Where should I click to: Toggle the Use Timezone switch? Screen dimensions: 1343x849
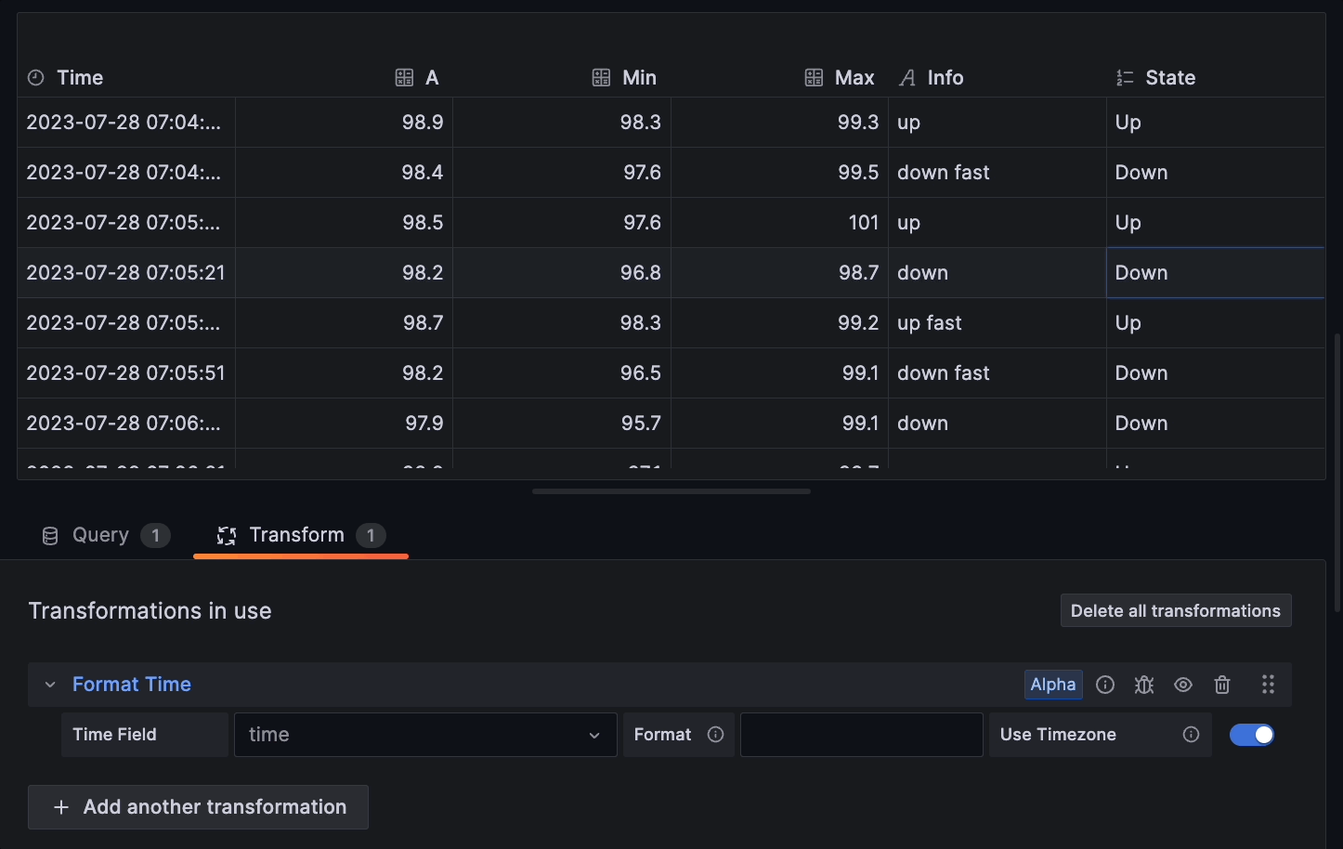(x=1251, y=735)
